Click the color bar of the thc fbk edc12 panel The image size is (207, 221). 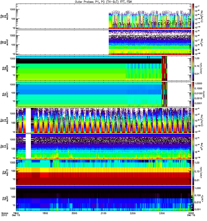click(193, 172)
